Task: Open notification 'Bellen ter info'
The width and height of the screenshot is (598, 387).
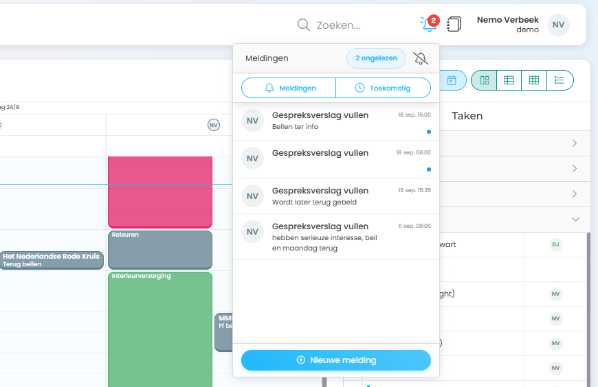Action: 335,121
